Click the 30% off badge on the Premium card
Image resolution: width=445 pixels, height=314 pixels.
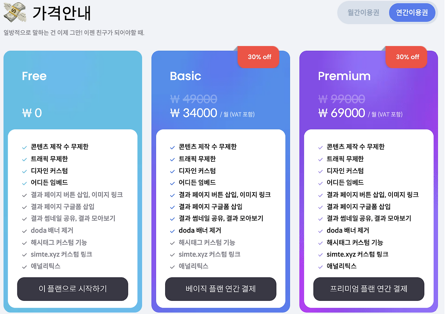tap(406, 57)
